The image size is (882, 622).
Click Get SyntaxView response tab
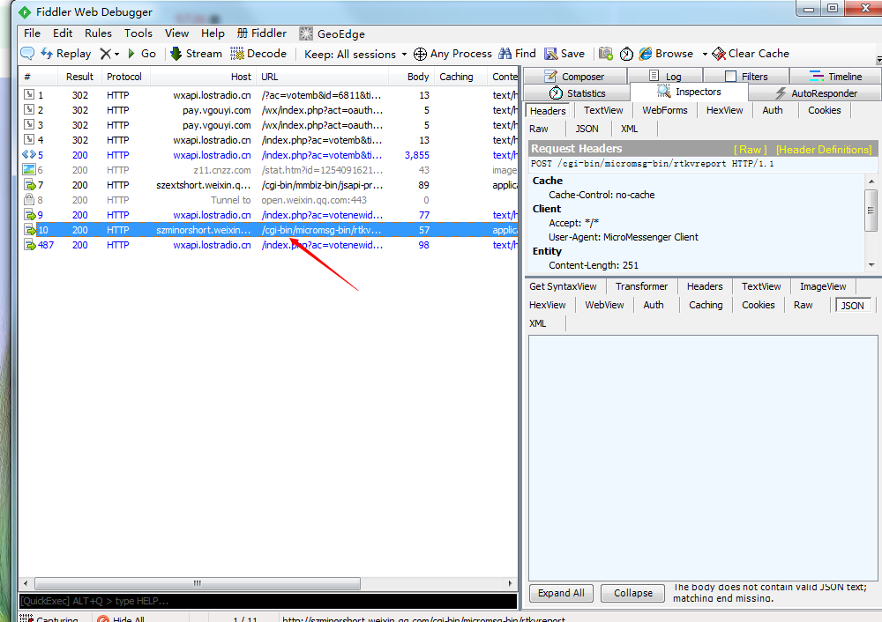click(x=563, y=286)
